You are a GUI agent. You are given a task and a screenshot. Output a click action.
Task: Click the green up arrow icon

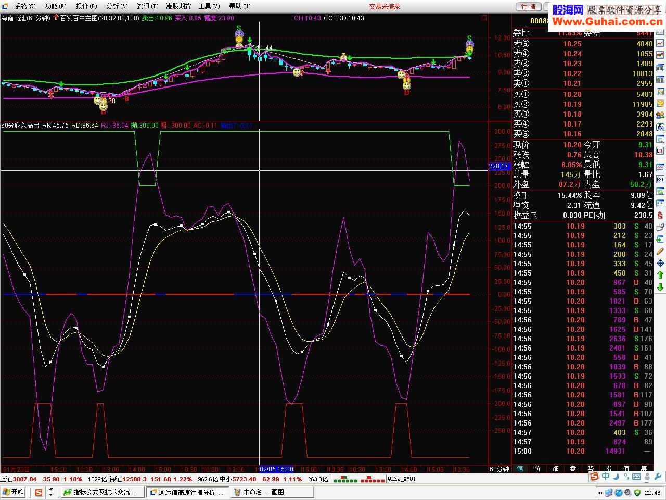pyautogui.click(x=660, y=275)
